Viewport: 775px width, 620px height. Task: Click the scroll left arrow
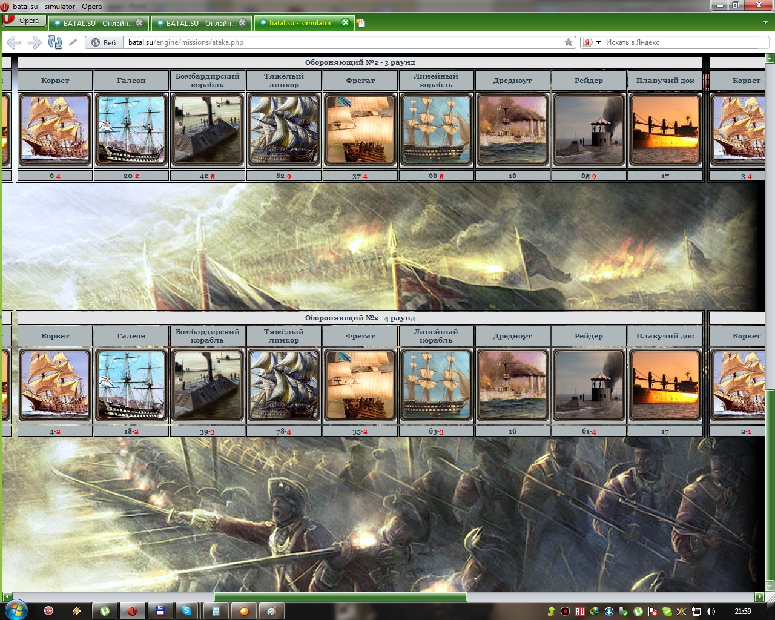[x=7, y=597]
